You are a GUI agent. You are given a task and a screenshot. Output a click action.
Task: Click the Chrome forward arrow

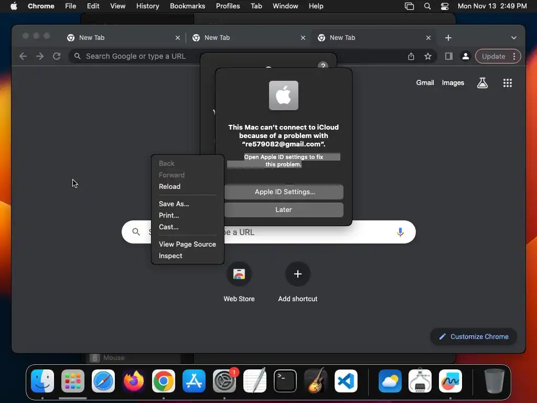(x=40, y=56)
